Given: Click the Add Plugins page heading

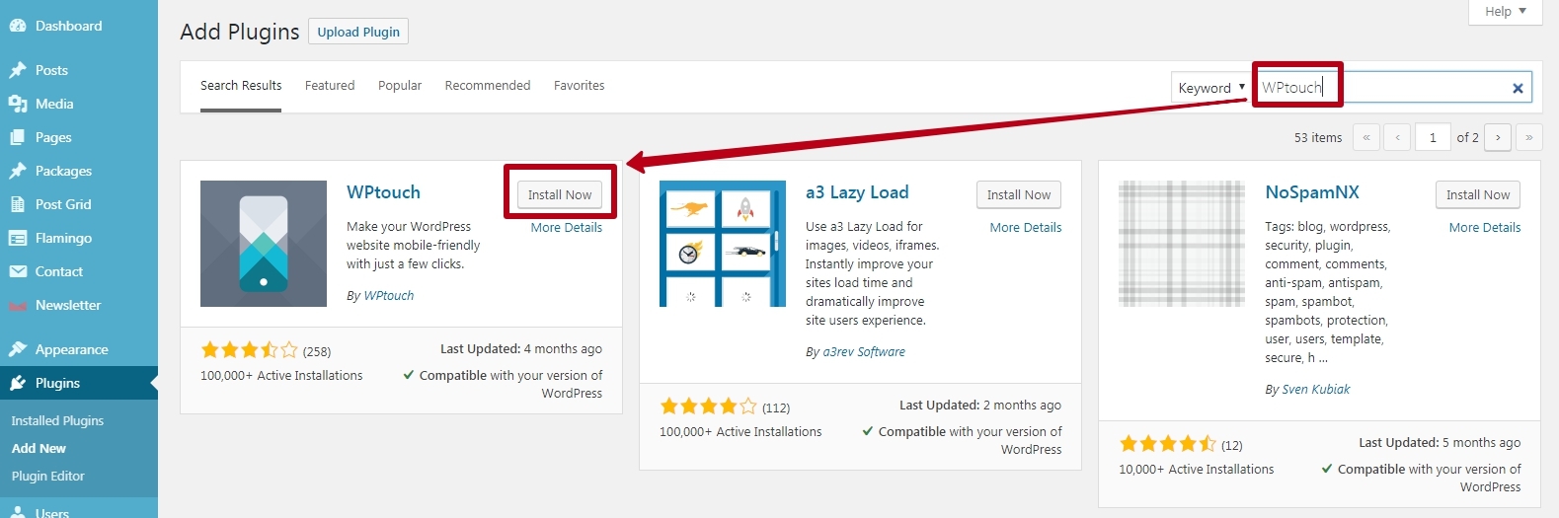Looking at the screenshot, I should (x=240, y=32).
